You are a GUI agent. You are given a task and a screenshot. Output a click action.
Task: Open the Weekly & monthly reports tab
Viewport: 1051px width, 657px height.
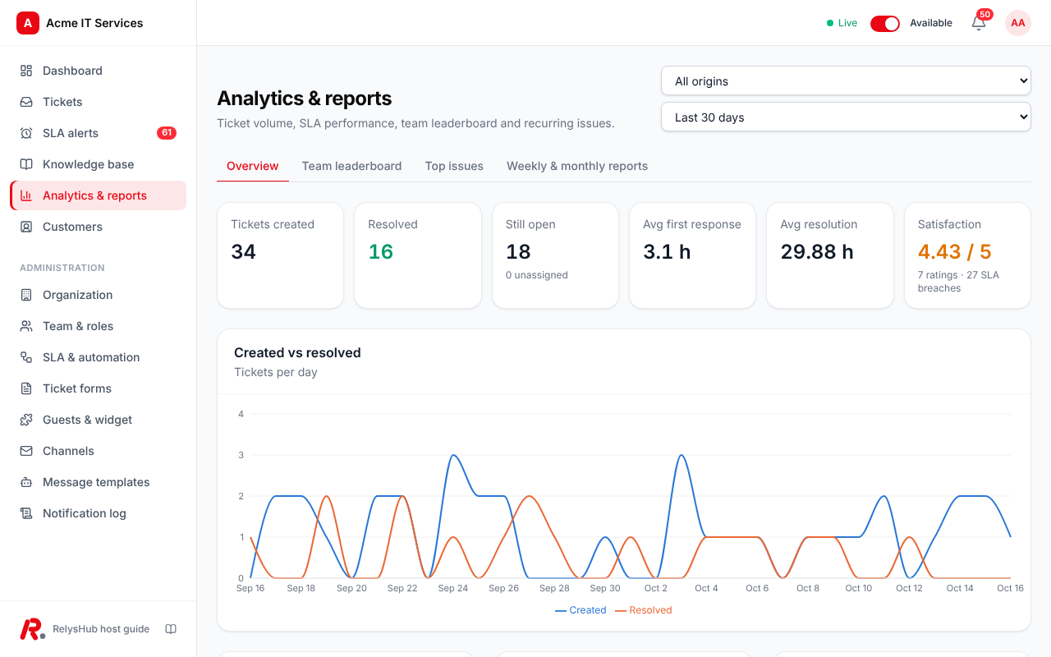pyautogui.click(x=577, y=166)
